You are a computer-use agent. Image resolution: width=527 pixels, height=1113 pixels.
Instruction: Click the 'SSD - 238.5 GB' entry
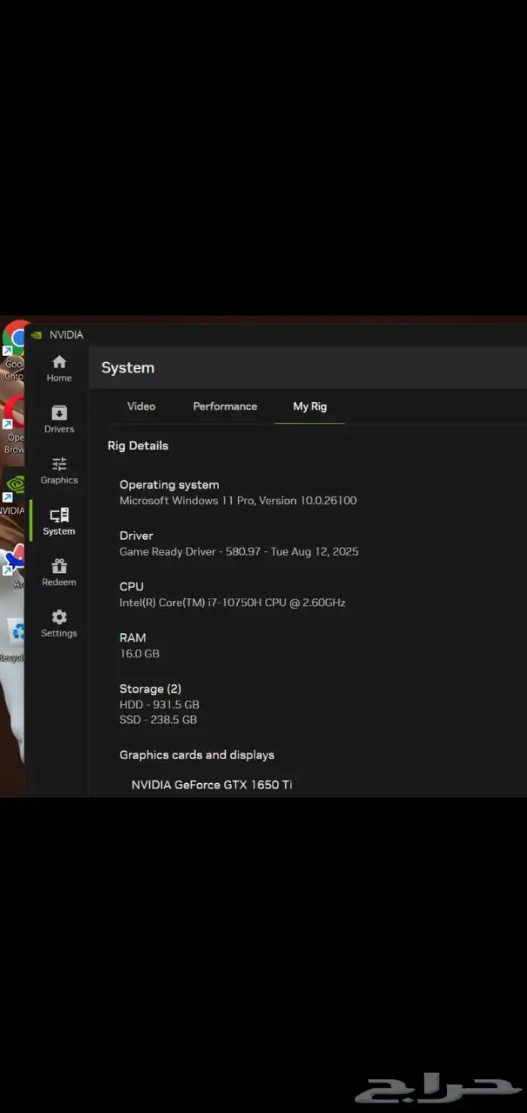point(158,720)
